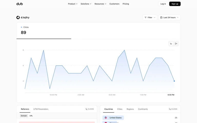This screenshot has width=197, height=123.
Task: Click the last data point at 6:00 PM
Action: coord(174,81)
